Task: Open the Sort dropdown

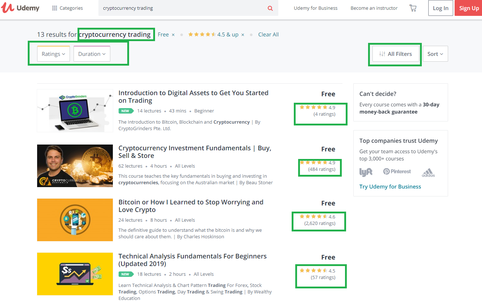Action: click(435, 54)
